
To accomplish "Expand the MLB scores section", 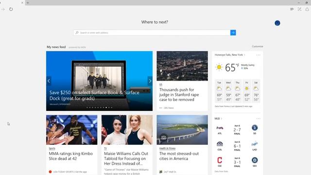I will click(218, 119).
